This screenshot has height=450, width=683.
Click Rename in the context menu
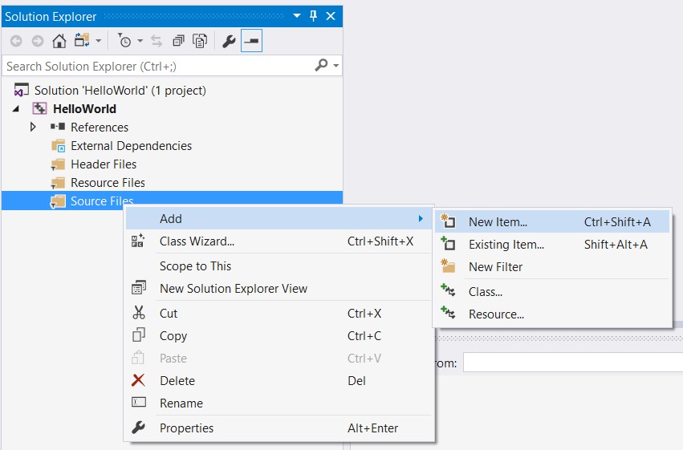coord(181,403)
